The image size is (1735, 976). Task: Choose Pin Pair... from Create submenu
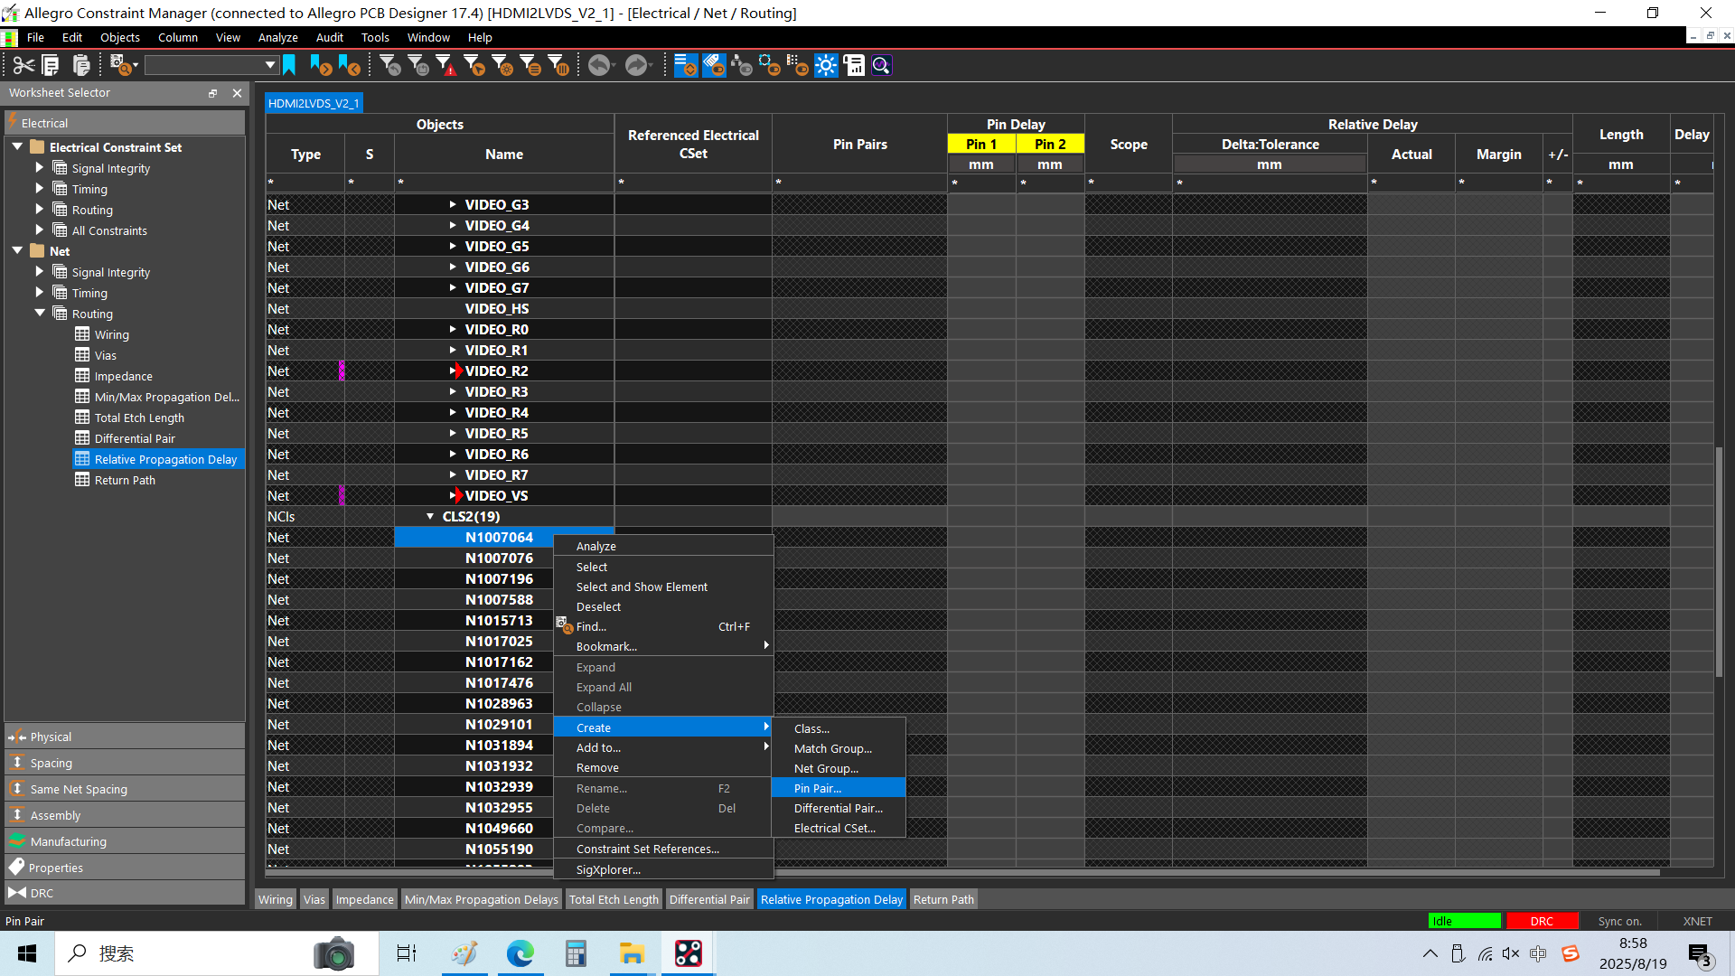[x=818, y=788]
